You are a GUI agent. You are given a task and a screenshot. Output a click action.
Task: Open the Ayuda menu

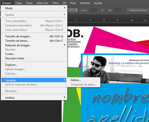(x=98, y=3)
